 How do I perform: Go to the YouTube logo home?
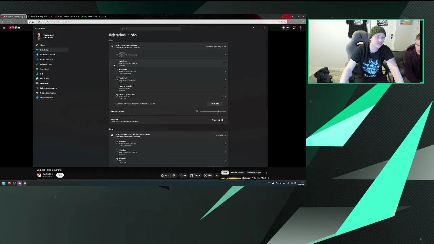coord(14,27)
